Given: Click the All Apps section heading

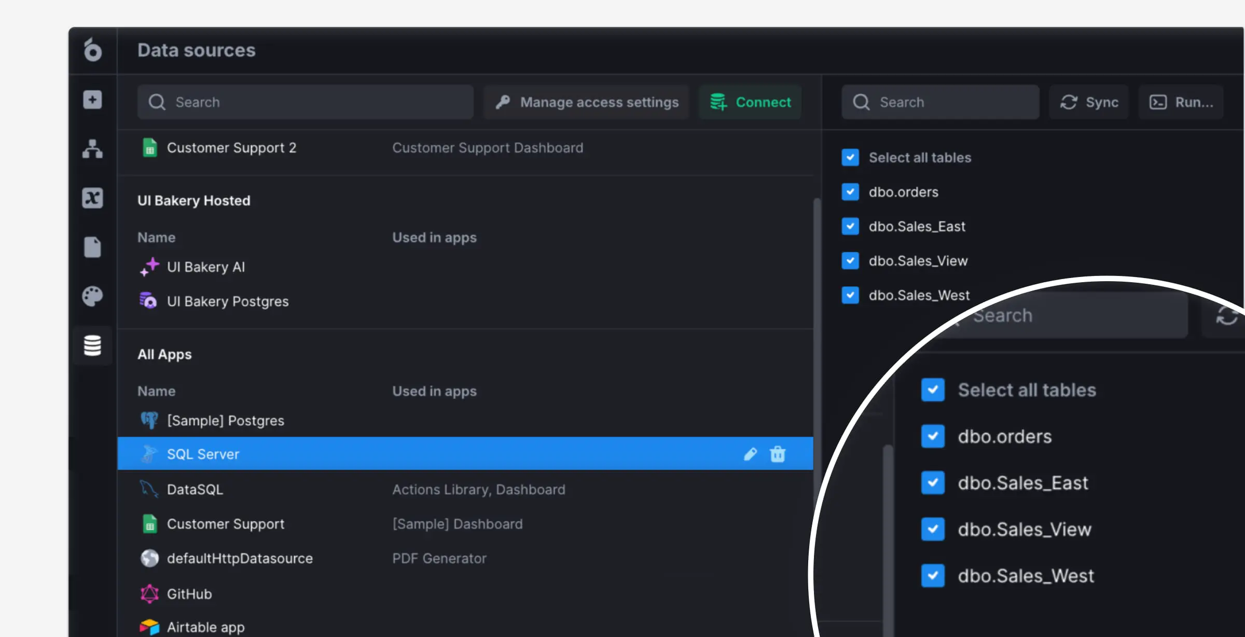Looking at the screenshot, I should pos(164,354).
